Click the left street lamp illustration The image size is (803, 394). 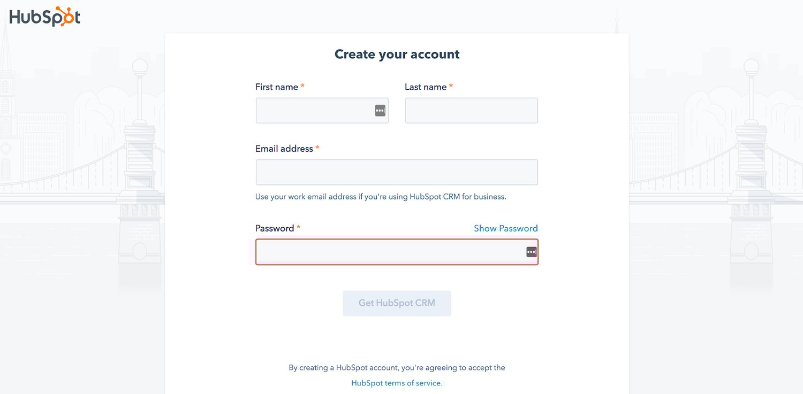140,92
